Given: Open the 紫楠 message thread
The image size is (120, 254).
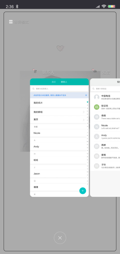Looking at the screenshot, I should (105, 156).
